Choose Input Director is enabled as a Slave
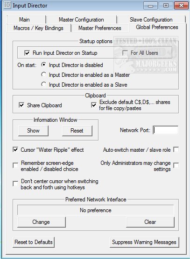Screen dimensions: 190x259 tap(43, 85)
